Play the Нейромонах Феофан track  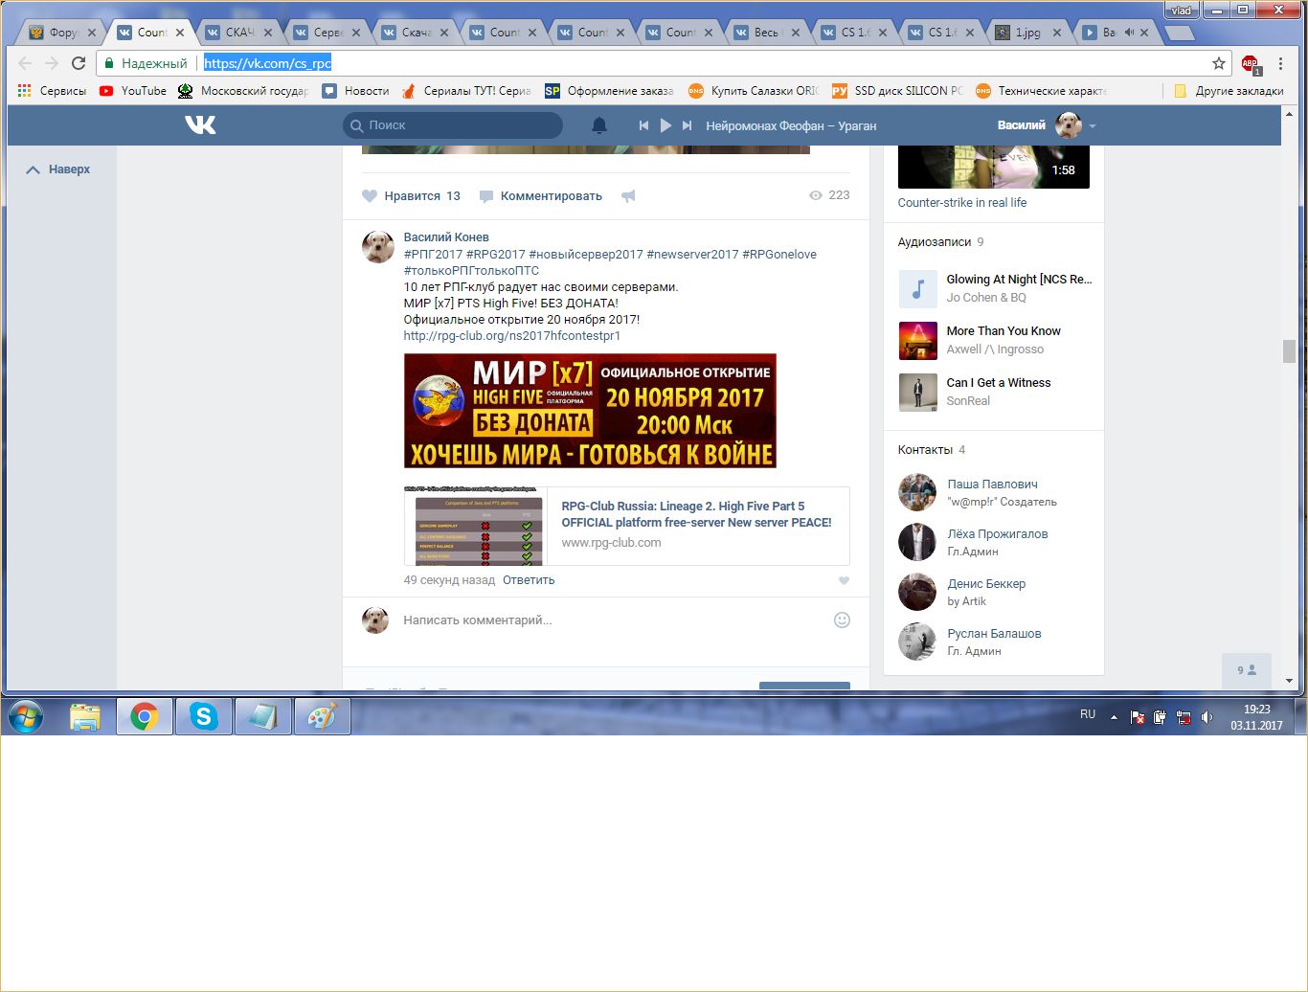click(665, 125)
